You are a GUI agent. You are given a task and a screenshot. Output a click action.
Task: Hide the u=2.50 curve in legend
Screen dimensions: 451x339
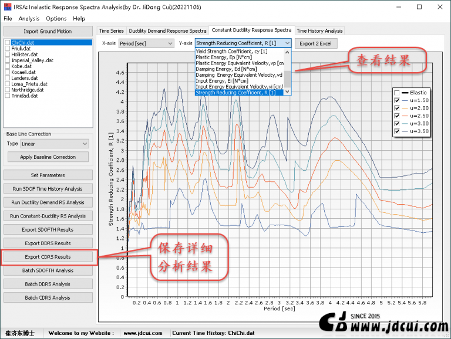pos(398,116)
